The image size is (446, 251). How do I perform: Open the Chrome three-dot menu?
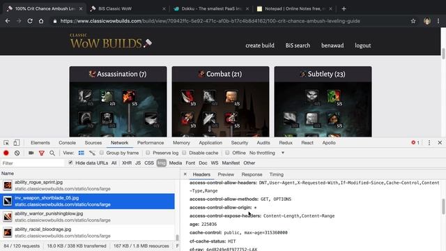pyautogui.click(x=438, y=21)
